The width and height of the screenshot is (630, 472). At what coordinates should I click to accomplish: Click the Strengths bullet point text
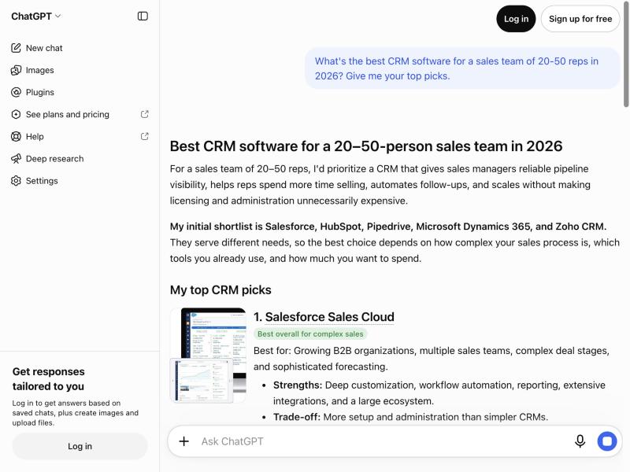pos(439,393)
